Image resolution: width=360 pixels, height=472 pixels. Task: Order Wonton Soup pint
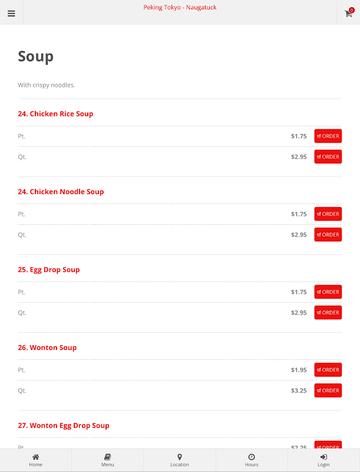(x=328, y=370)
